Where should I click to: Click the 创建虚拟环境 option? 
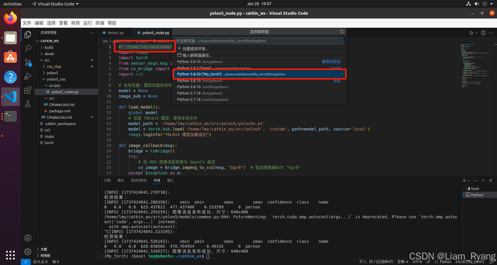[x=193, y=48]
